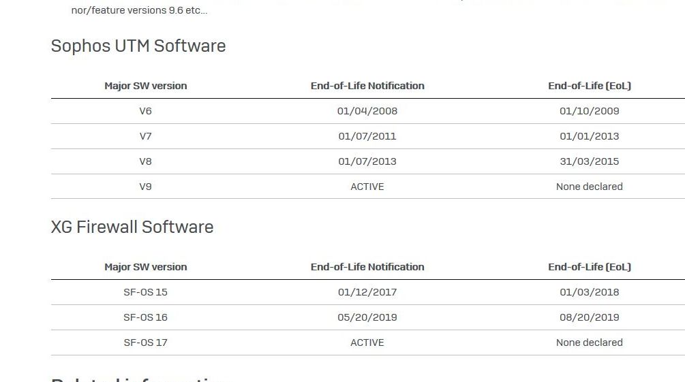The width and height of the screenshot is (685, 382).
Task: Click the 01/12/2017 notification date
Action: pos(367,292)
